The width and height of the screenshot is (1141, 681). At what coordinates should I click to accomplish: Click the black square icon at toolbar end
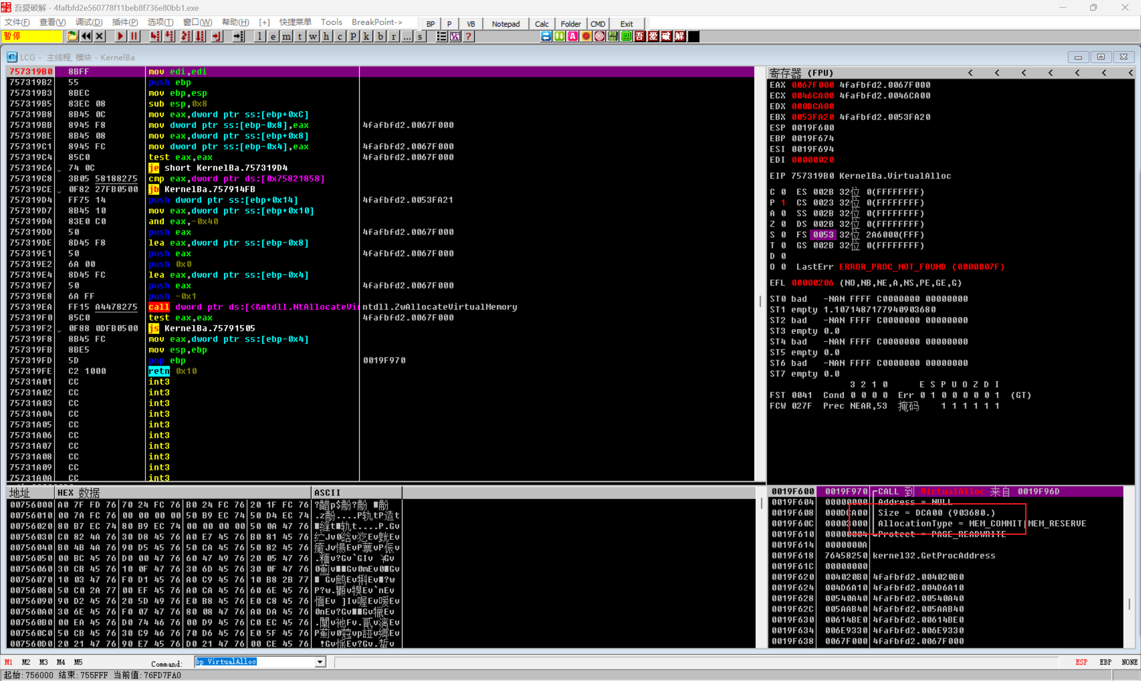(x=694, y=36)
